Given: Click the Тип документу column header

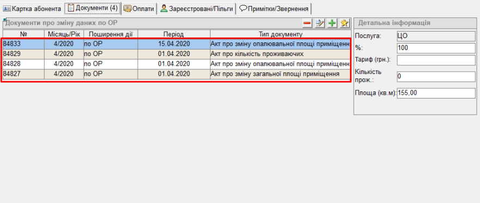Looking at the screenshot, I should pyautogui.click(x=281, y=34).
